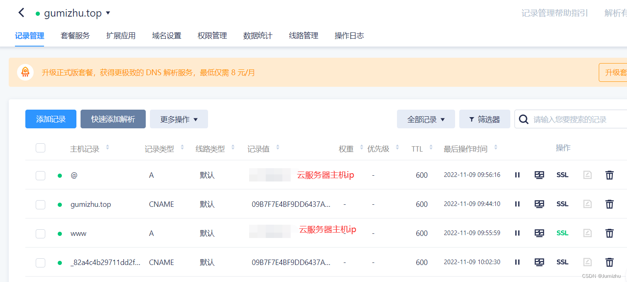This screenshot has height=282, width=627.
Task: Open monitoring icon for www record
Action: point(539,233)
